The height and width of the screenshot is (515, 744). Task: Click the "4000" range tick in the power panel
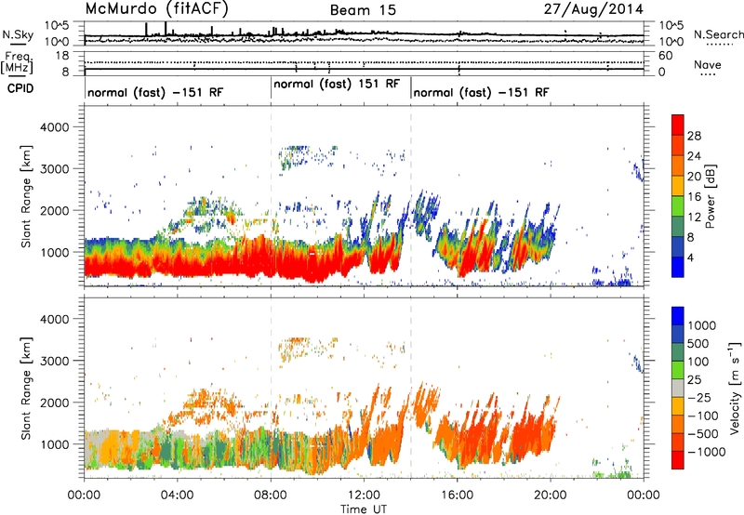(54, 127)
